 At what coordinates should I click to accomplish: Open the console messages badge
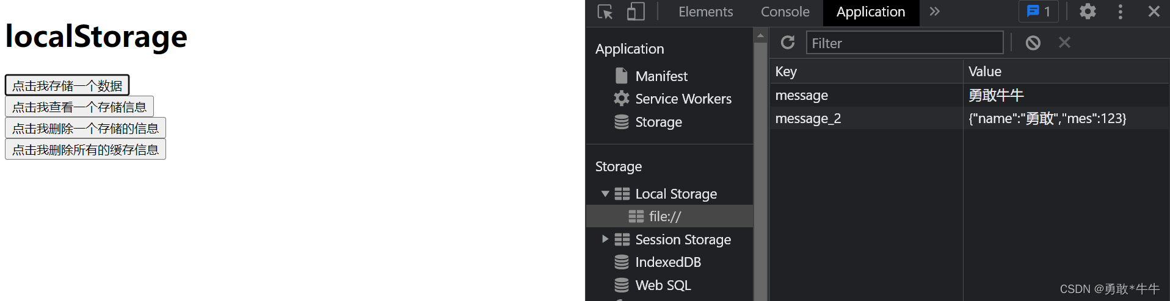pos(1039,12)
